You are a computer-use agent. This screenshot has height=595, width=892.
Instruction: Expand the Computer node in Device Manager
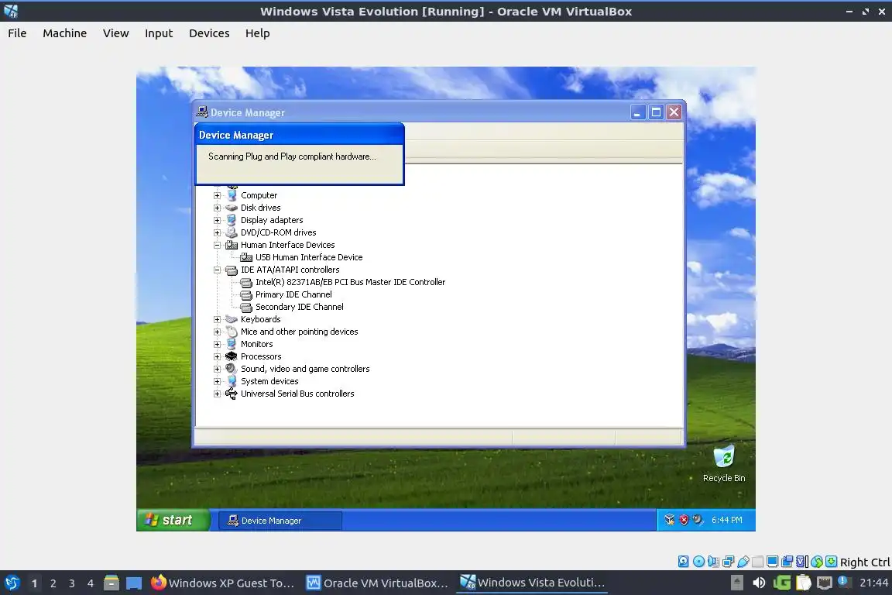click(x=217, y=195)
